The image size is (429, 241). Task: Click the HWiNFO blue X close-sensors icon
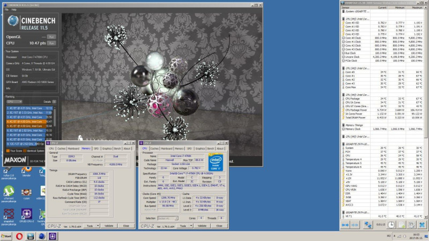(422, 225)
